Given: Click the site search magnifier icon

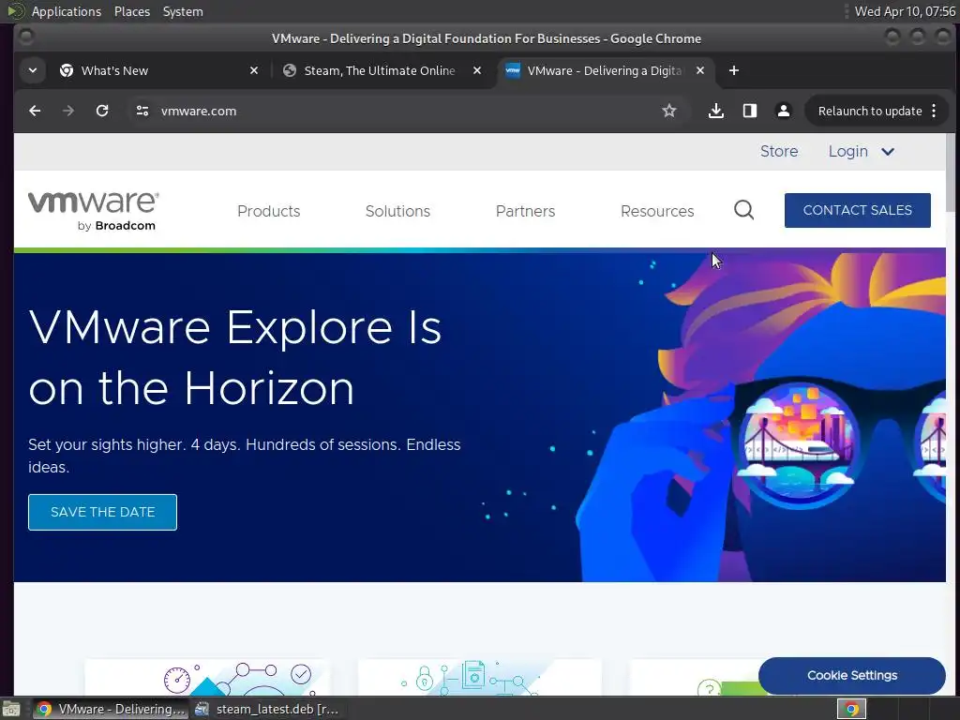Looking at the screenshot, I should point(743,210).
